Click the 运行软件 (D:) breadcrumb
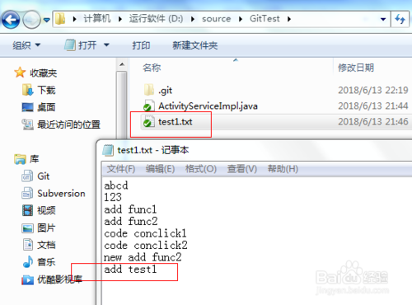 [156, 19]
